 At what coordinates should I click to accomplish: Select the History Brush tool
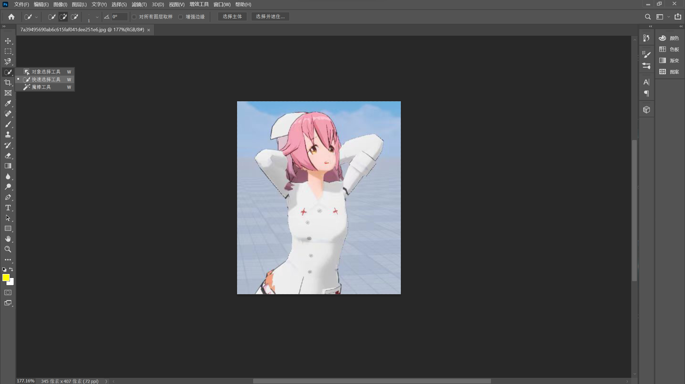coord(8,145)
